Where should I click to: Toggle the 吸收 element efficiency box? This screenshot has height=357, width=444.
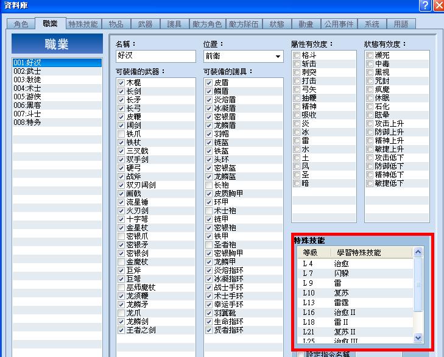click(297, 115)
